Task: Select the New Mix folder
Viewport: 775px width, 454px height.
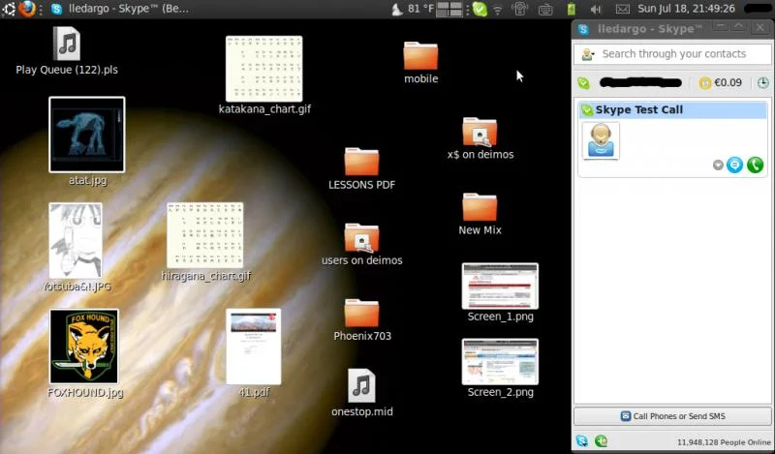Action: [480, 214]
